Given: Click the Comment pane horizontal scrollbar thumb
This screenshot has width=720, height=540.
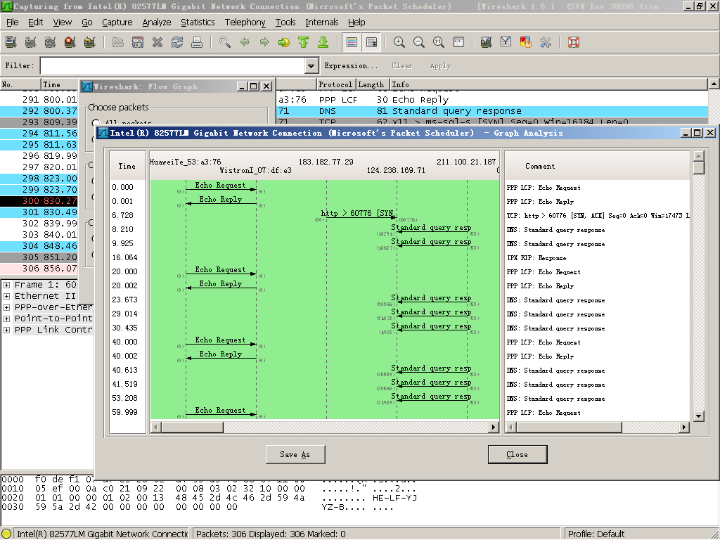Looking at the screenshot, I should pos(568,427).
